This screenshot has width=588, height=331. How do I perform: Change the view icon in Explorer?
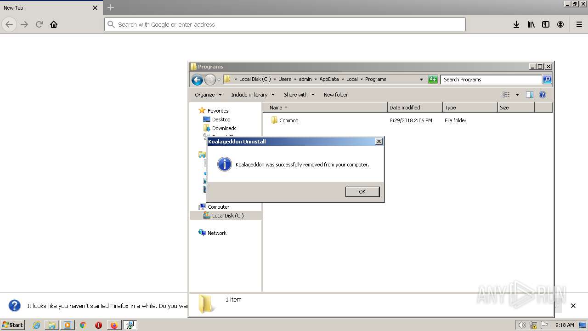[x=506, y=95]
